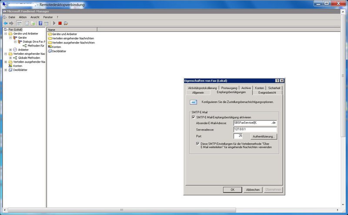Toggle SMTP-E-Mail-Empfangsbestätigung aktivieren checkbox
Image resolution: width=348 pixels, height=215 pixels.
pyautogui.click(x=193, y=117)
